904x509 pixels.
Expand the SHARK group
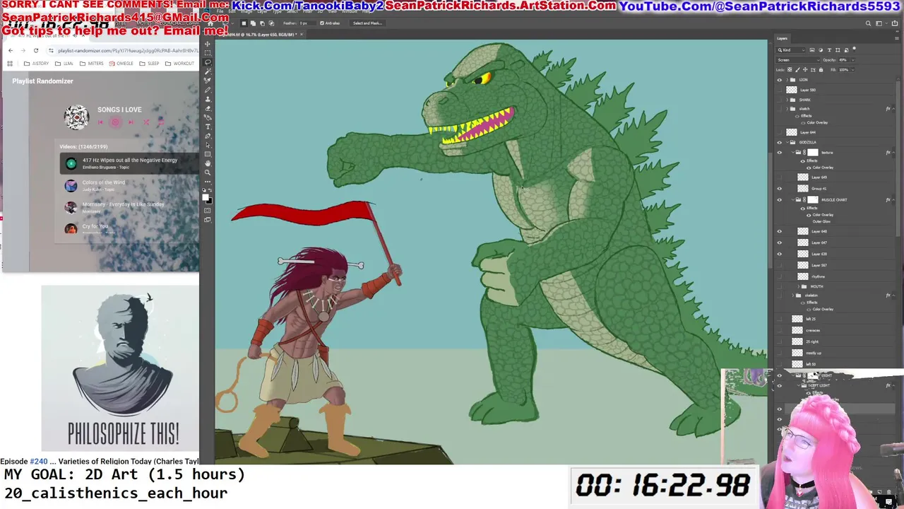(x=787, y=100)
